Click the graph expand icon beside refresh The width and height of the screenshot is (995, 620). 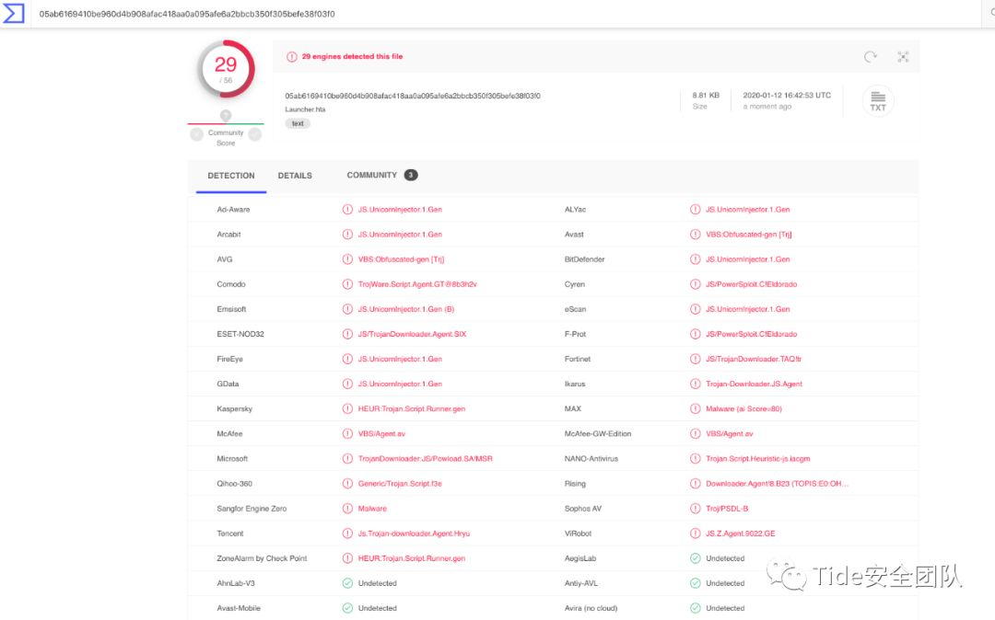pos(903,57)
